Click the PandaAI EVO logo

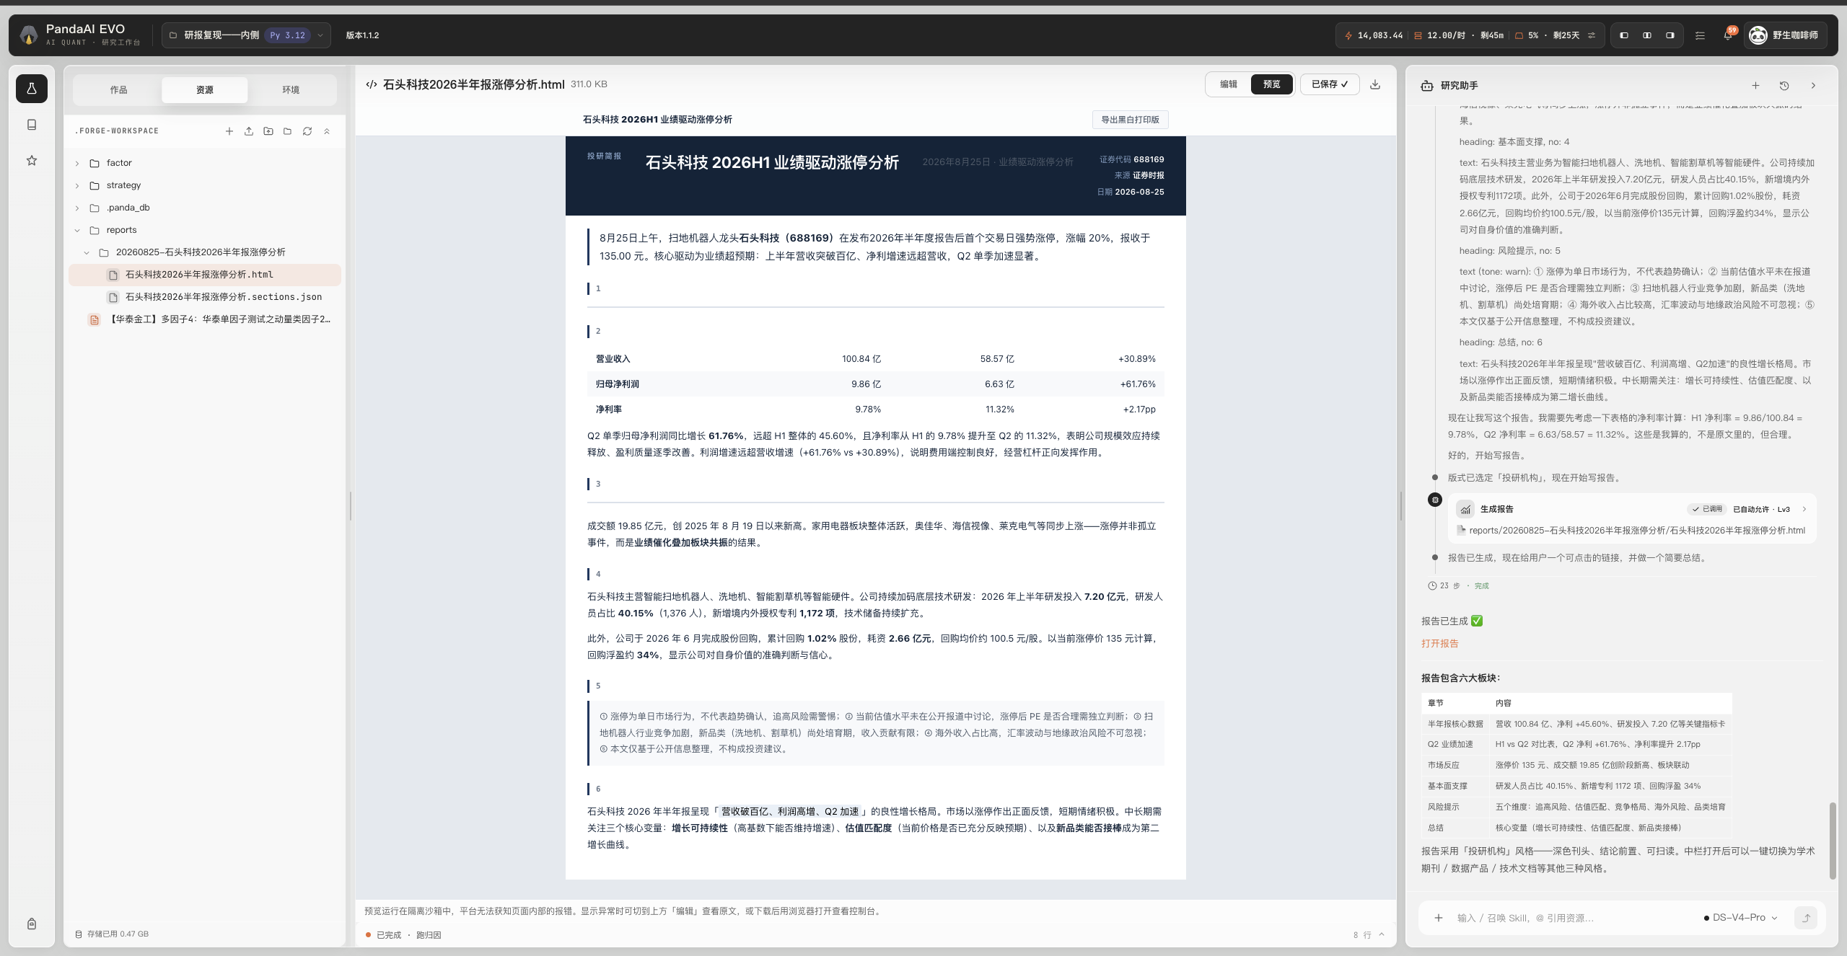click(x=29, y=35)
